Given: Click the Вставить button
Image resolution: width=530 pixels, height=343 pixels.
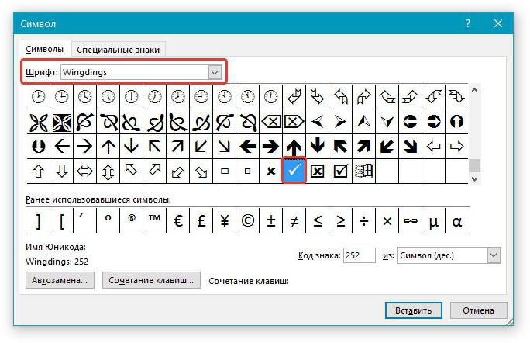Looking at the screenshot, I should (x=414, y=310).
